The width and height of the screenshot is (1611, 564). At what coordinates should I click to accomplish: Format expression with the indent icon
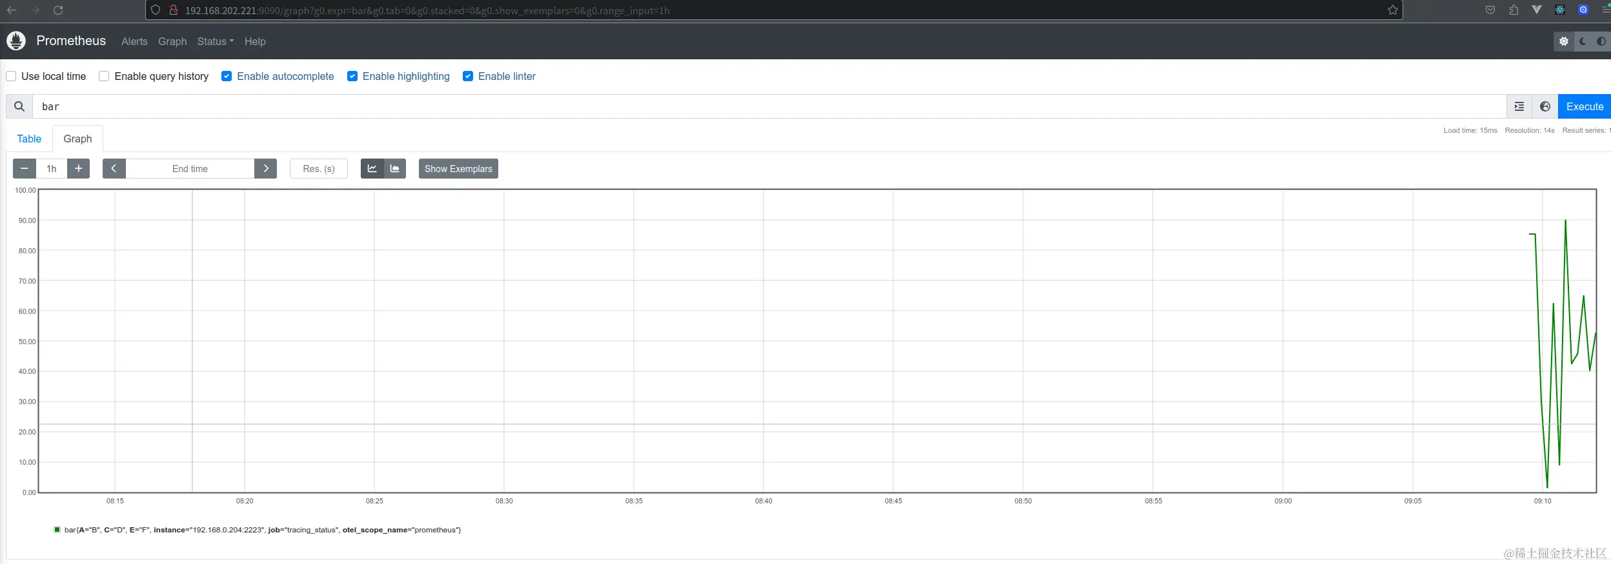[1519, 106]
